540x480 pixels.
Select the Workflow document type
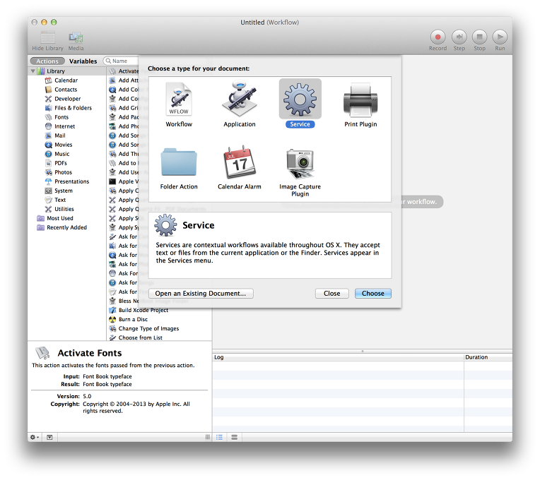179,104
